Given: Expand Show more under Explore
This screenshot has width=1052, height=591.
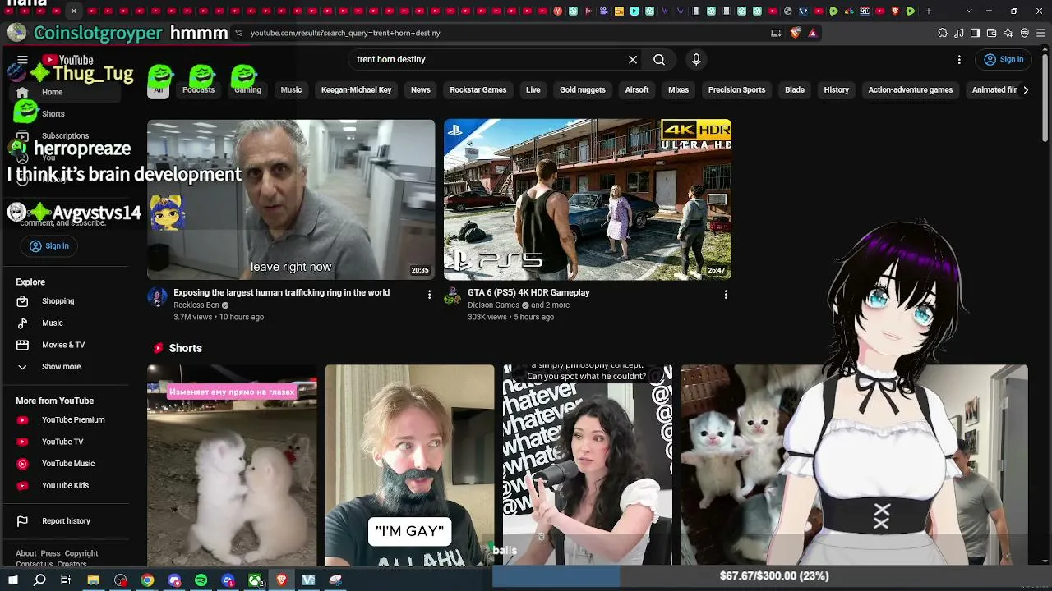Looking at the screenshot, I should pyautogui.click(x=61, y=367).
